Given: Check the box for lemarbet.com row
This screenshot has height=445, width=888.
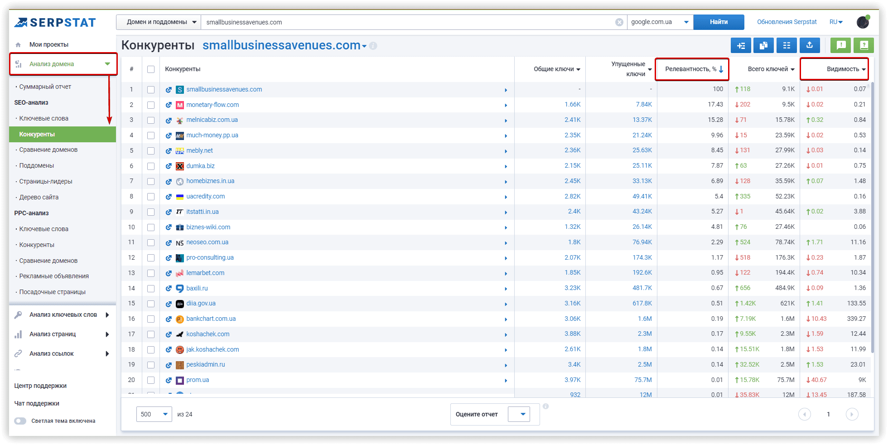Looking at the screenshot, I should [151, 273].
